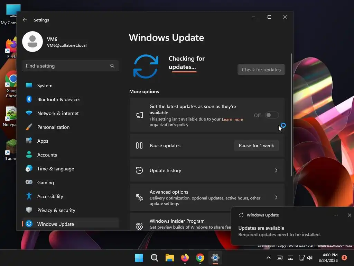This screenshot has height=266, width=354.
Task: Open Accessibility settings category
Action: click(71, 196)
